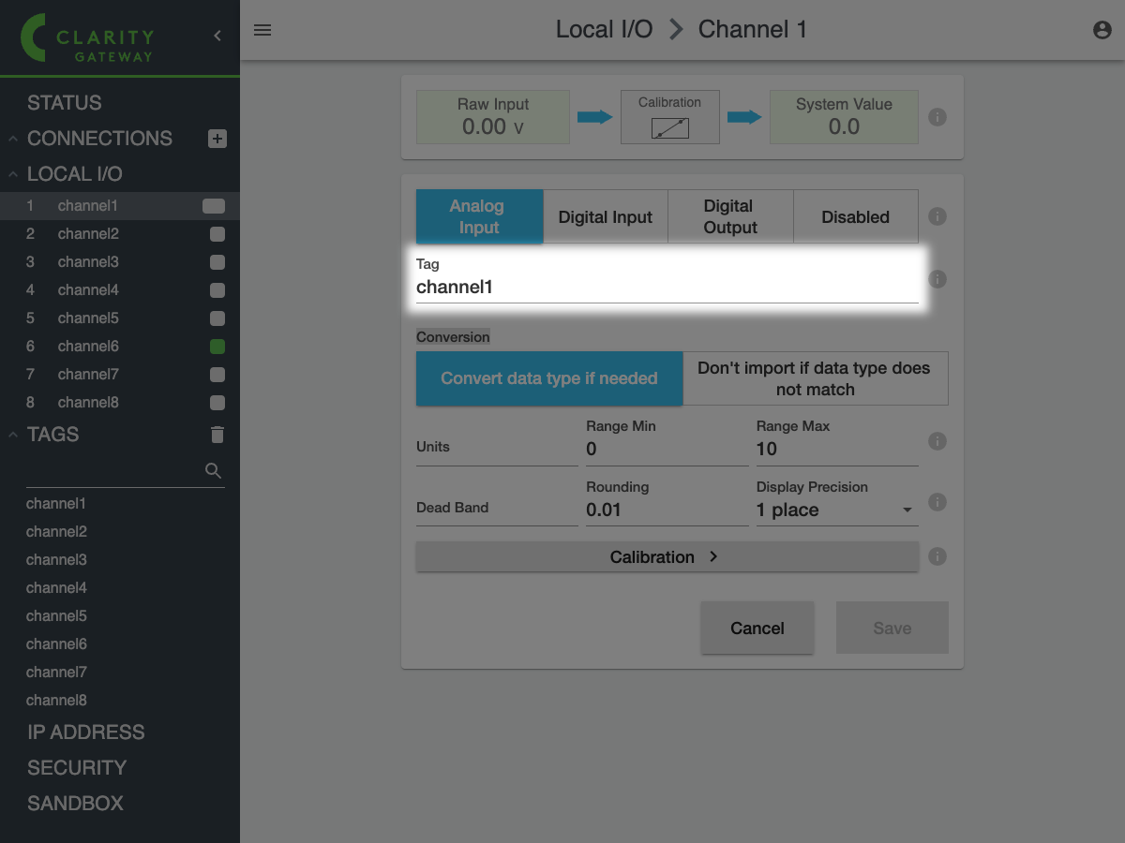Click info icon next to System Value
This screenshot has width=1125, height=843.
click(x=937, y=117)
